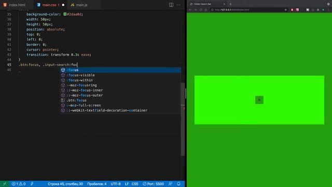Reload the browser page
Screen dimensions: 332x187
[x=201, y=10]
